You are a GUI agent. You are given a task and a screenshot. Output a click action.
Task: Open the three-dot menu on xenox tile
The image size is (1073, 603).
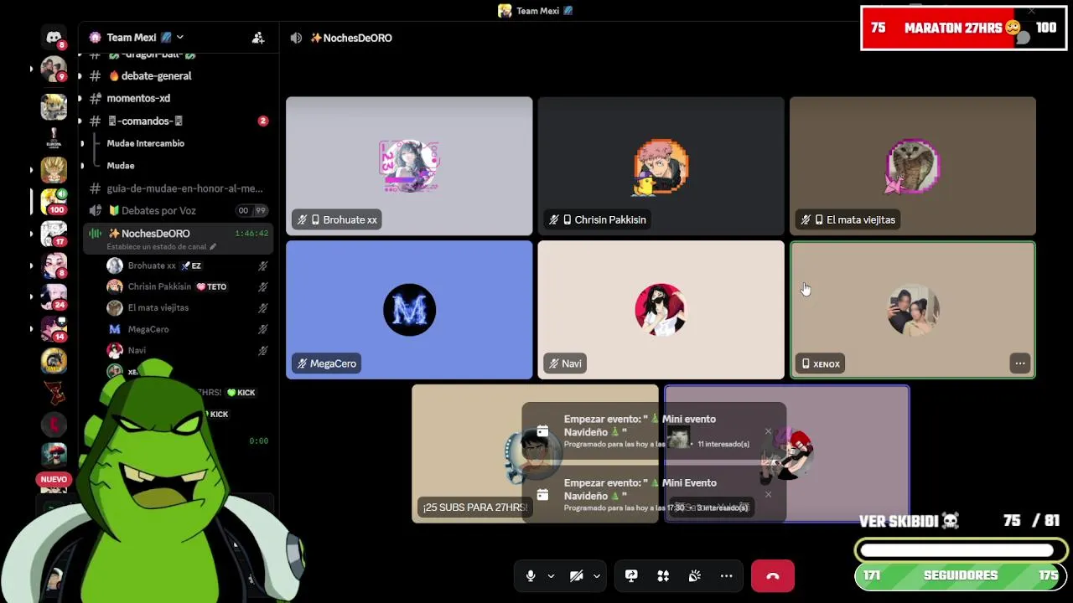(x=1019, y=363)
